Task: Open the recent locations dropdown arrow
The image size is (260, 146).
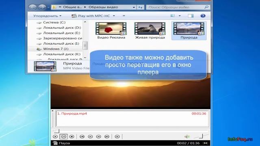Action: point(48,7)
